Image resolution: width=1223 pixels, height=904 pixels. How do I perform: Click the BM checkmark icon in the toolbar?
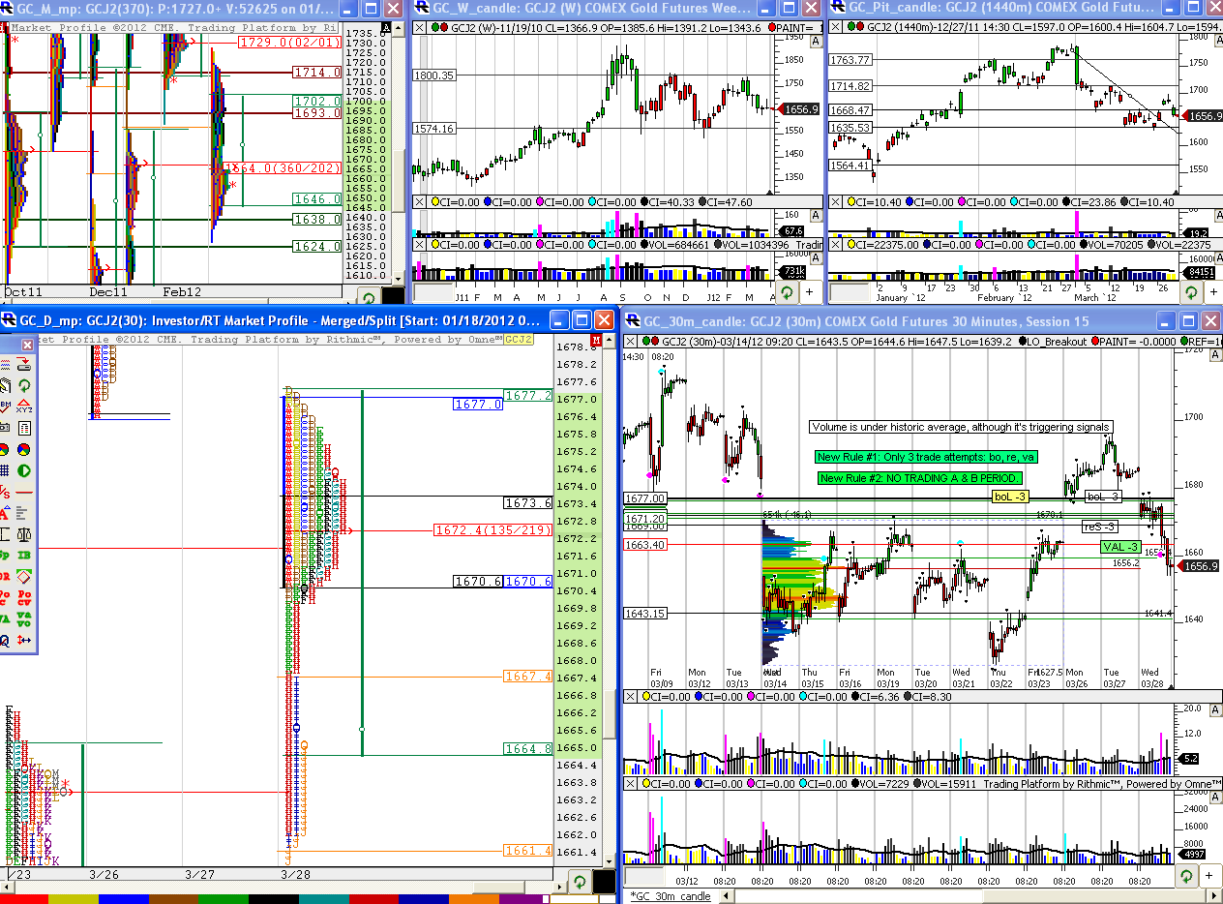click(5, 406)
